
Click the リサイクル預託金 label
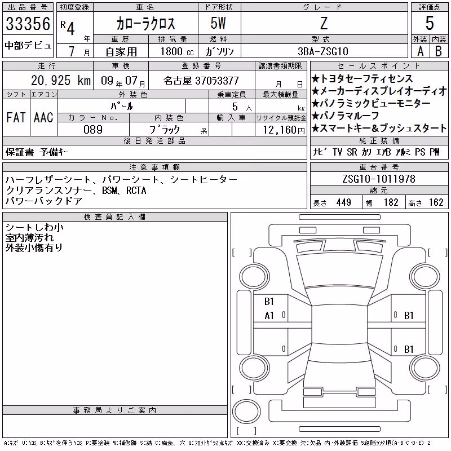tap(281, 118)
